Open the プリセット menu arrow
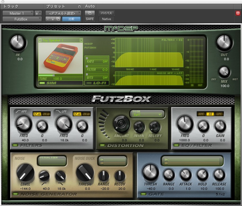The width and height of the screenshot is (242, 206). 79,7
